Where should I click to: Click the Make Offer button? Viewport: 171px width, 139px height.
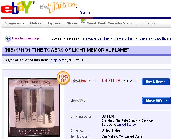[x=157, y=101]
